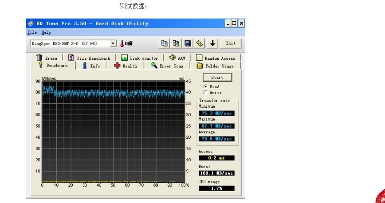
Task: Open the Help menu
Action: coord(46,32)
